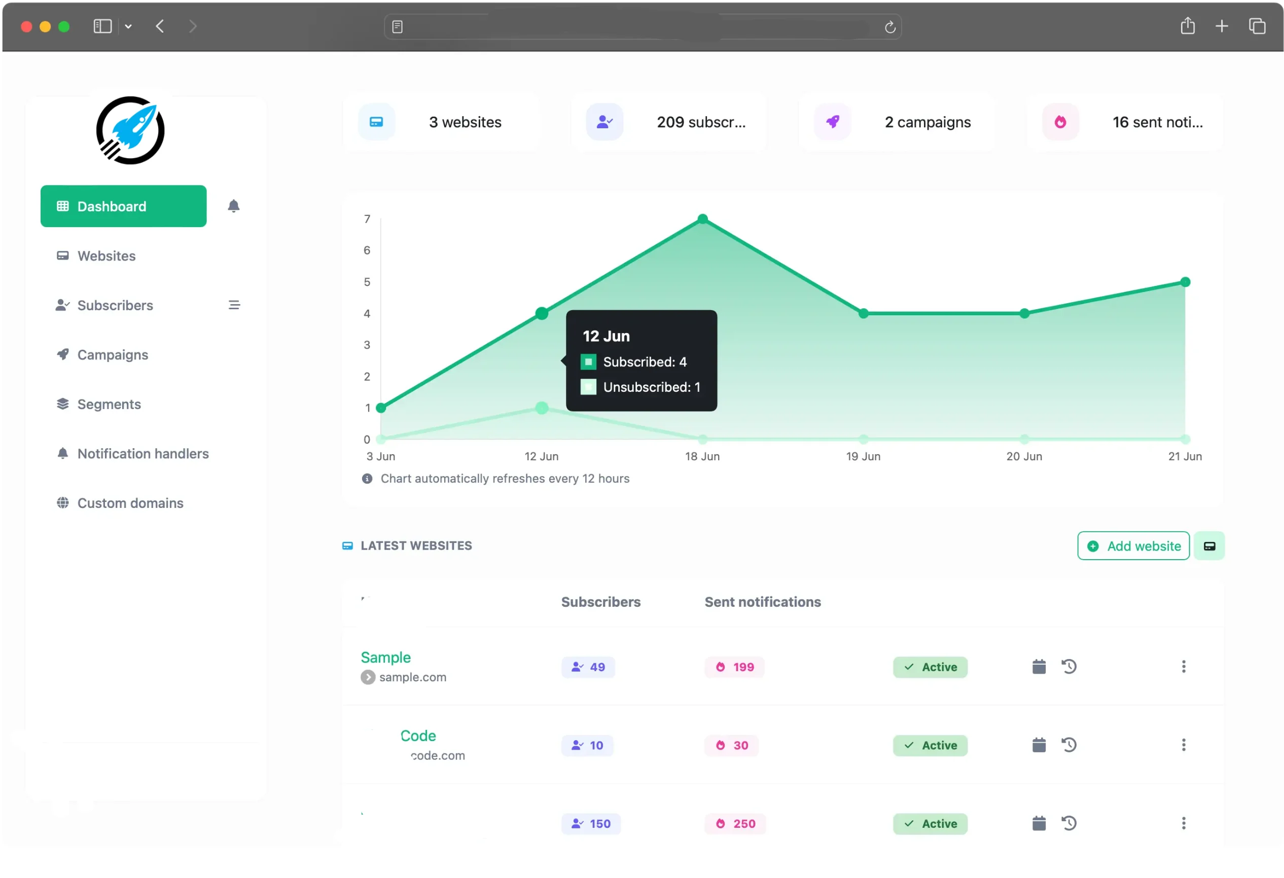The width and height of the screenshot is (1284, 878).
Task: Toggle the browser sidebar button
Action: [x=103, y=26]
